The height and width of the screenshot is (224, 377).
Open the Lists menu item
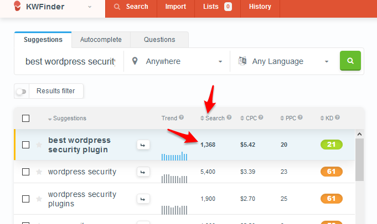pos(218,7)
